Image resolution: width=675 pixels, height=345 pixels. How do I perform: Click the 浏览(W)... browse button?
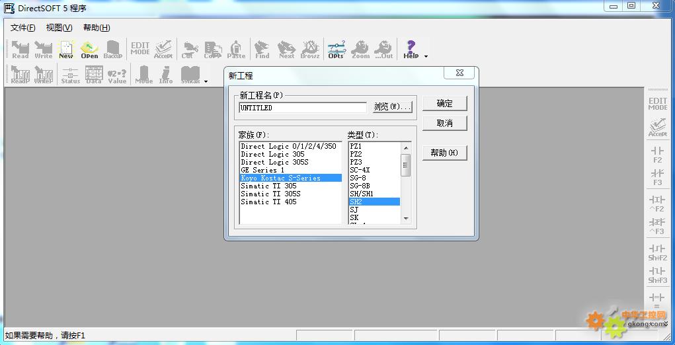pos(393,106)
